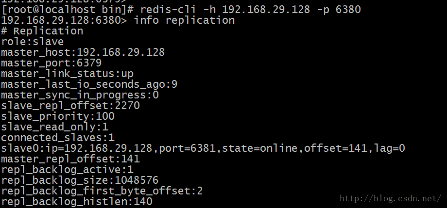This screenshot has height=208, width=447.
Task: Click the 'master_repl_offset:141' line
Action: [70, 159]
